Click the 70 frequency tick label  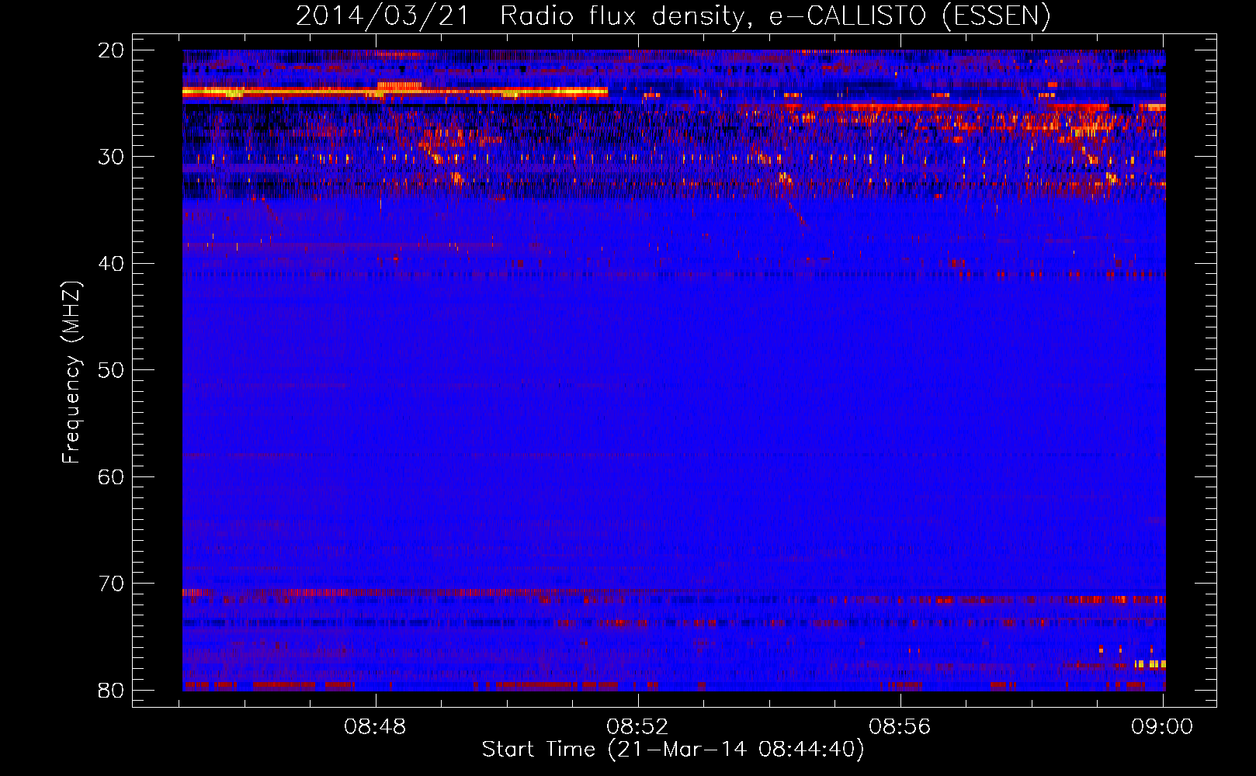[x=111, y=584]
